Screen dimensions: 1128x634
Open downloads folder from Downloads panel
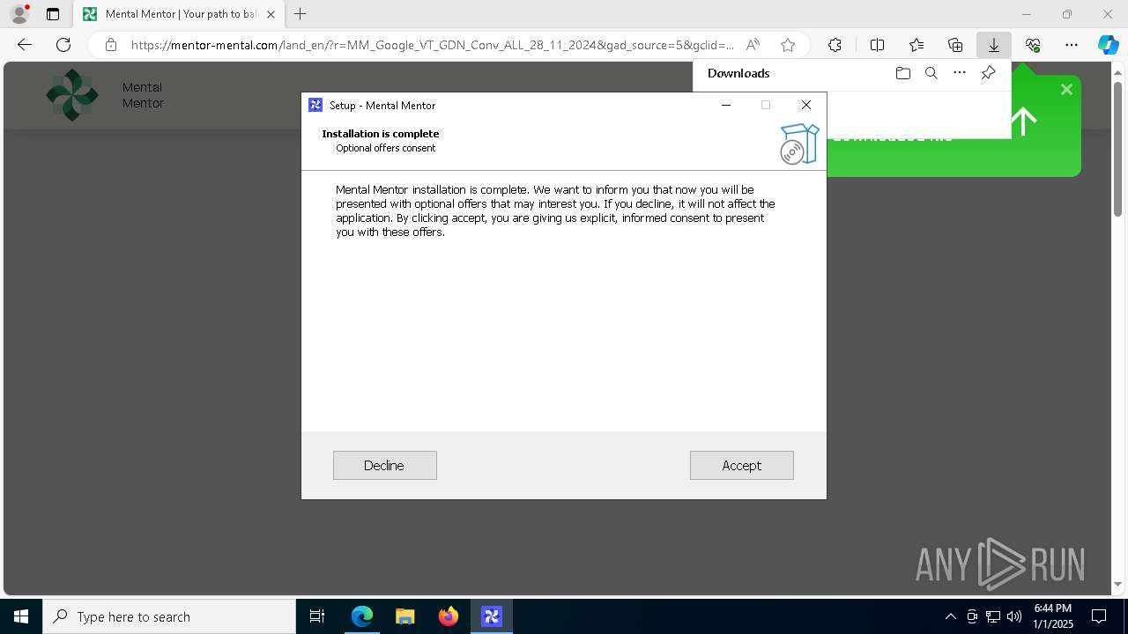coord(902,73)
